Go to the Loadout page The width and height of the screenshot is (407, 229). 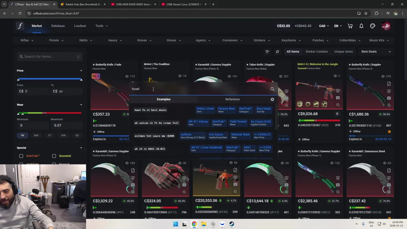(80, 26)
